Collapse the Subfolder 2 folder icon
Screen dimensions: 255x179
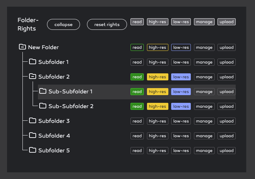click(x=33, y=76)
